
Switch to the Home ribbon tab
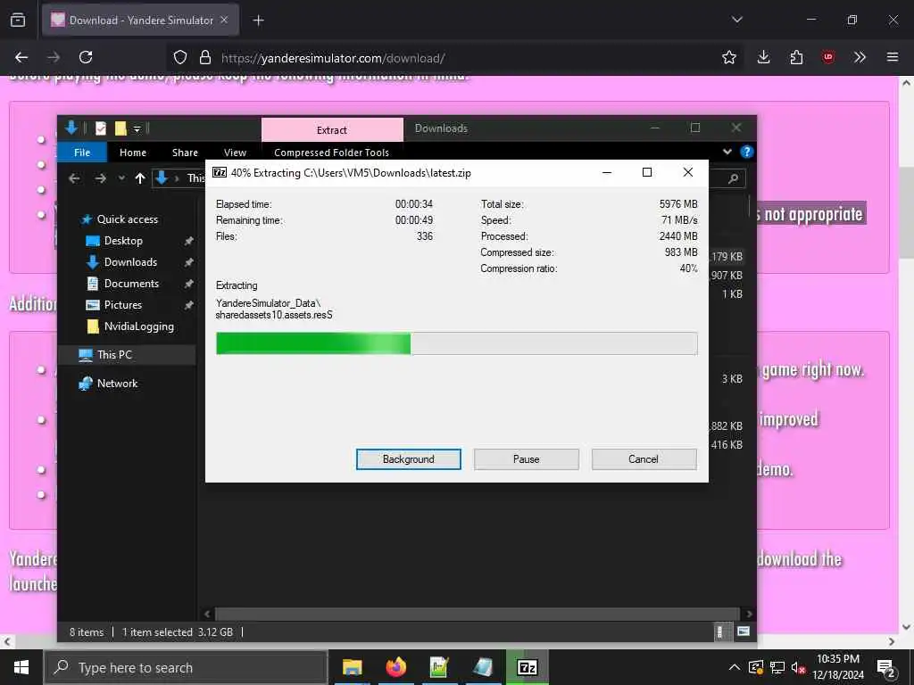coord(133,153)
